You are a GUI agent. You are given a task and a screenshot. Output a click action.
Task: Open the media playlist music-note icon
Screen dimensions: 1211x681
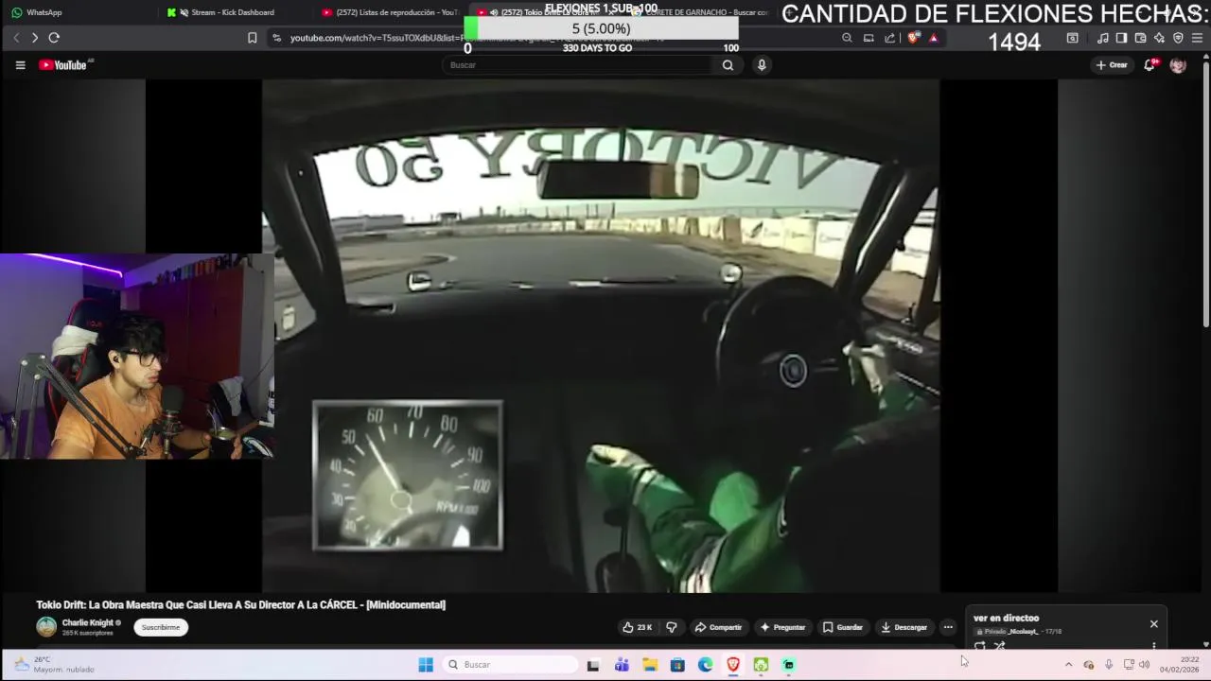click(x=1103, y=38)
